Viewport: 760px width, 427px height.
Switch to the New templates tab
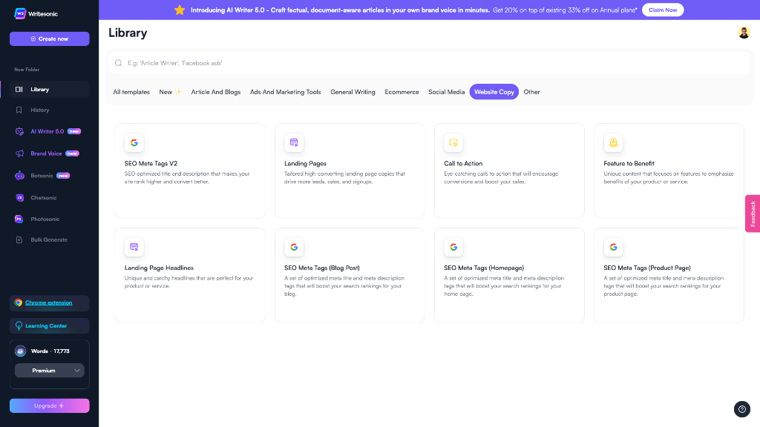pos(170,92)
